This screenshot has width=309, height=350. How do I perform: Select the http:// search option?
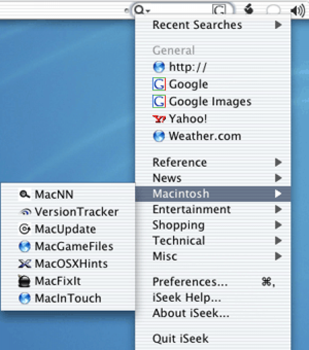pos(213,67)
